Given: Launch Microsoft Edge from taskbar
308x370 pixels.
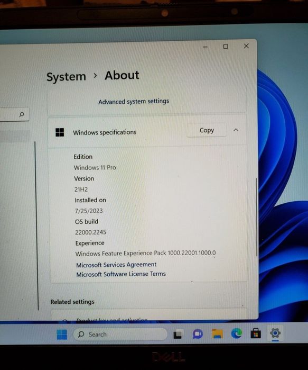Looking at the screenshot, I should point(237,333).
